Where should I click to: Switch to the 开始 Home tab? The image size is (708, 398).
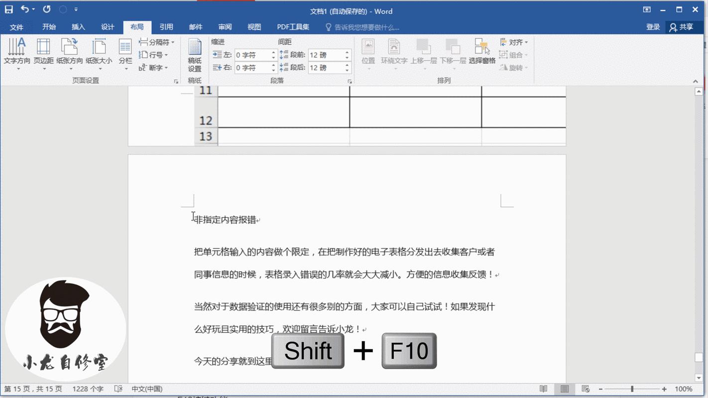[x=49, y=27]
